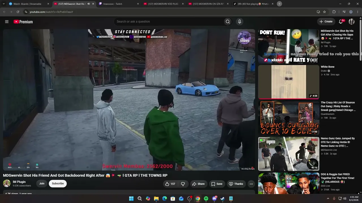Viewport: 362px width, 203px height.
Task: Dislike the video with thumbs down
Action: [x=183, y=184]
